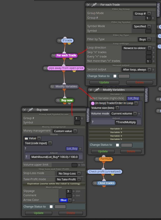Pin the Modify Variables panel
The image size is (161, 220).
[x=96, y=90]
